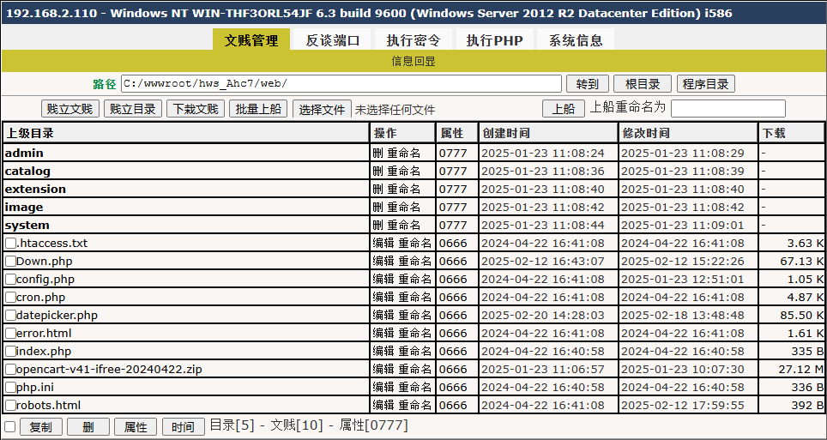The width and height of the screenshot is (827, 440).
Task: Click 重命名 for Down.php
Action: (414, 261)
